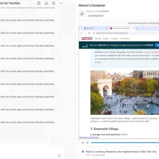Open a new browser tab with plus icon
Viewport: 159px width, 159px height.
pos(137,28)
